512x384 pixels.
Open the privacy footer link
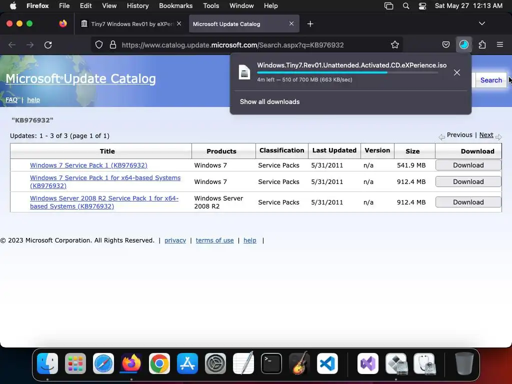click(x=175, y=240)
